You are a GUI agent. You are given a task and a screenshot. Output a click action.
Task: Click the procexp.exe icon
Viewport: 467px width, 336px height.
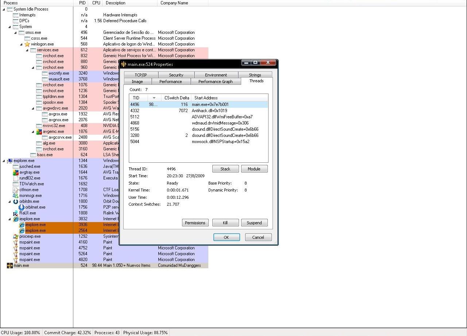tap(16, 236)
